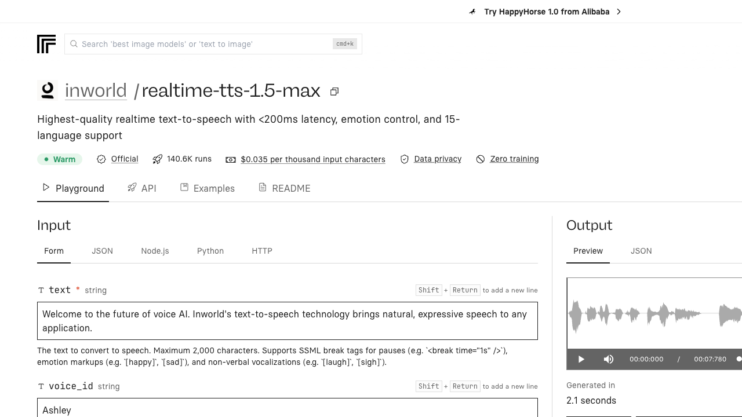The width and height of the screenshot is (742, 417).
Task: Click the 00:00:000 current time text
Action: 646,359
